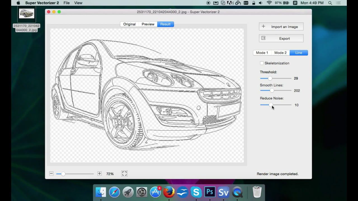Enable the Skeletonization checkbox
The width and height of the screenshot is (358, 201).
(x=262, y=63)
